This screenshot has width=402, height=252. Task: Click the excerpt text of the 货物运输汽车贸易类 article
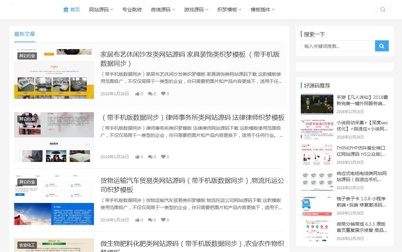(191, 204)
